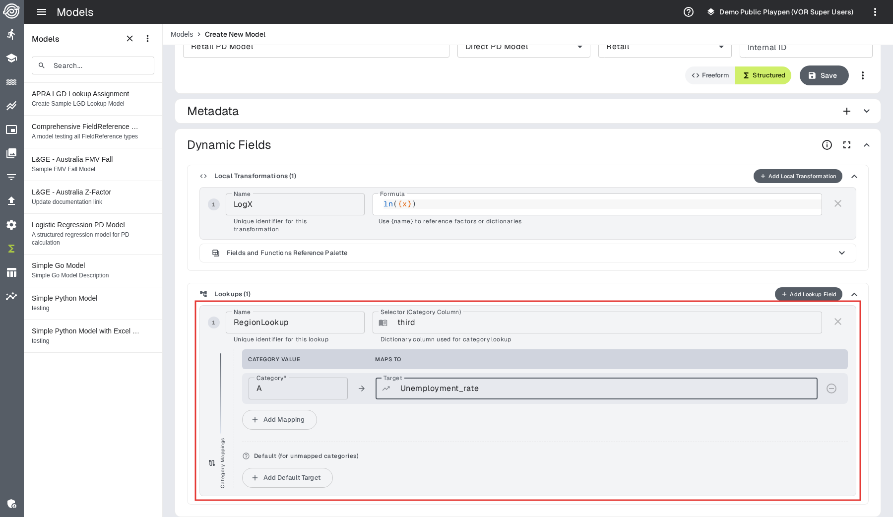Switch to Freeform mode
This screenshot has width=893, height=517.
coord(710,75)
